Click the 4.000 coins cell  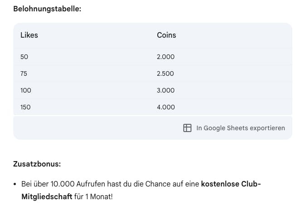point(166,107)
